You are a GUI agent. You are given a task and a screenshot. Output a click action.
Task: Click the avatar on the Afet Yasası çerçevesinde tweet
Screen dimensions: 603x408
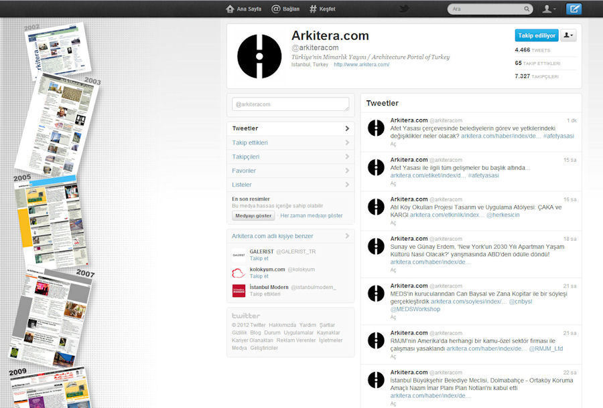376,128
